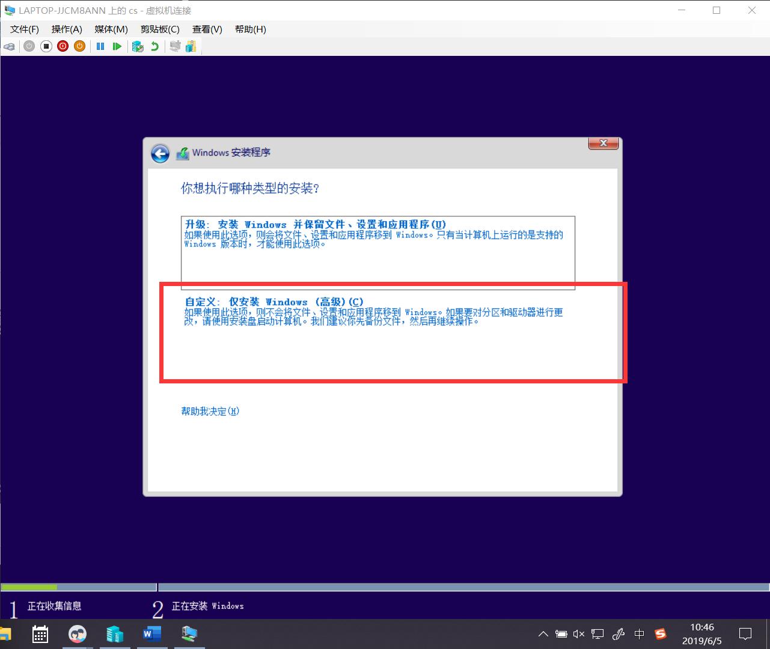Reset the virtual machine with green icon
The image size is (770, 649).
[x=117, y=46]
